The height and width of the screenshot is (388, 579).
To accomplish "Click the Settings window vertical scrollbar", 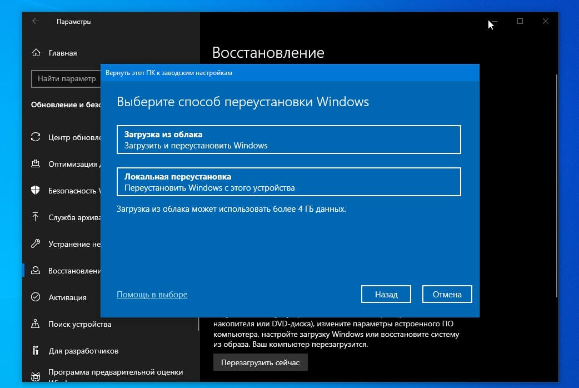I will tap(556, 186).
